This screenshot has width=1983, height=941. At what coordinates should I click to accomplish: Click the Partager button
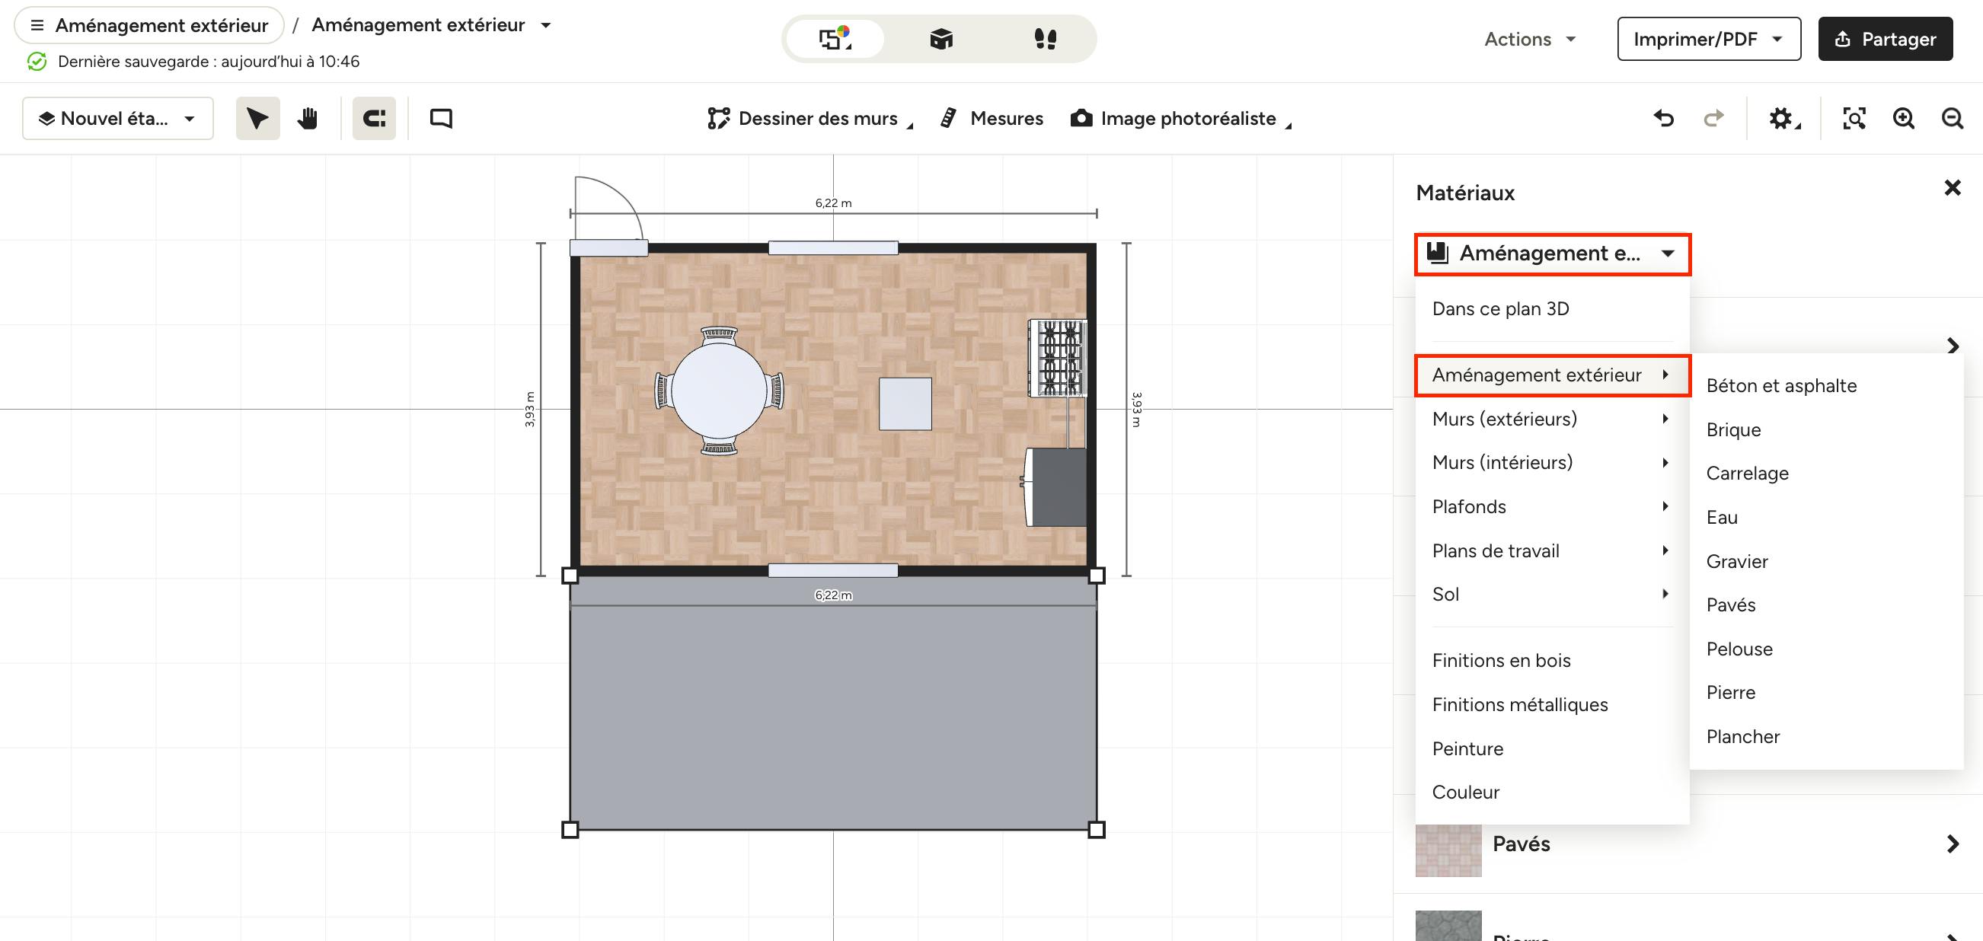pos(1886,40)
